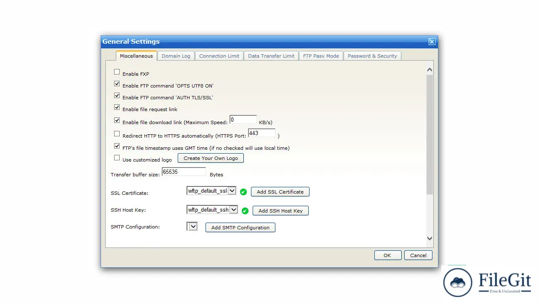539x303 pixels.
Task: Close the General Settings dialog
Action: click(x=432, y=42)
